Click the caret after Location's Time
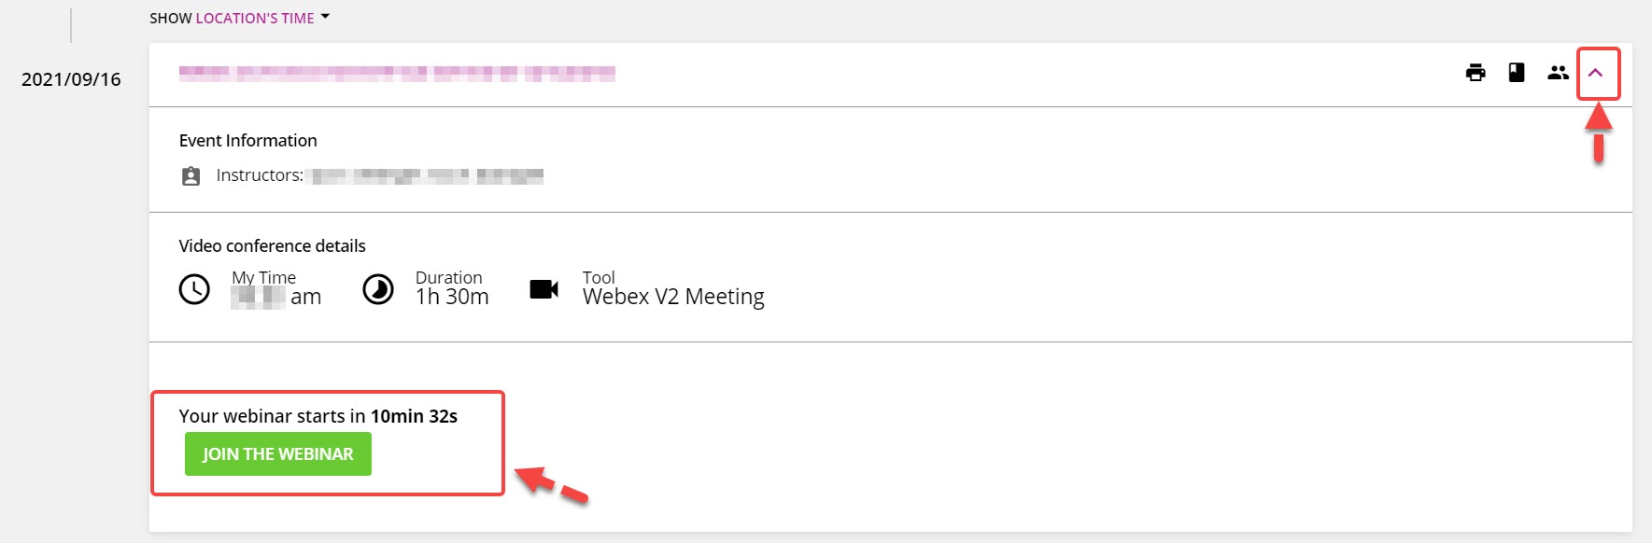The width and height of the screenshot is (1652, 543). (325, 17)
